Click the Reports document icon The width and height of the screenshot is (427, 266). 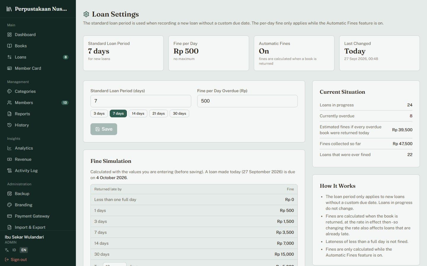tap(9, 114)
